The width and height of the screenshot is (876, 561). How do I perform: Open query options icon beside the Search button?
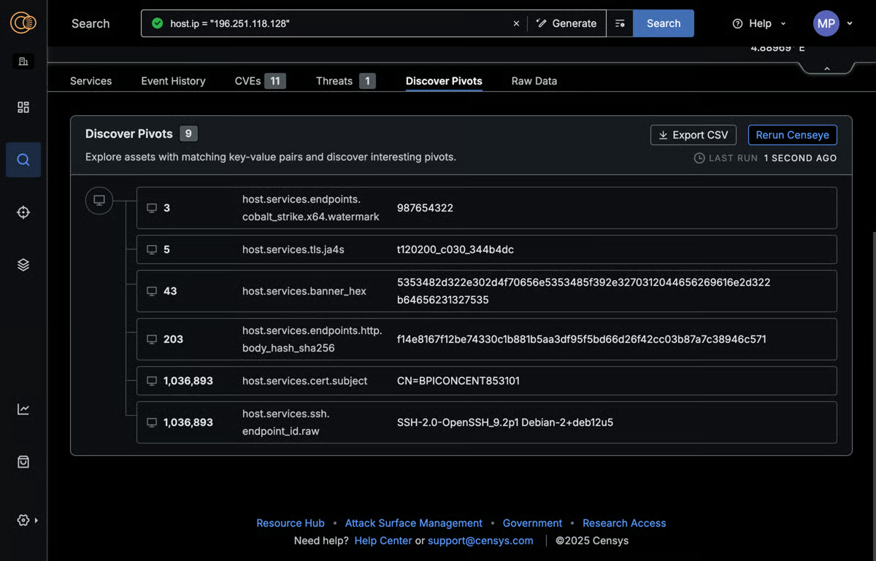620,23
